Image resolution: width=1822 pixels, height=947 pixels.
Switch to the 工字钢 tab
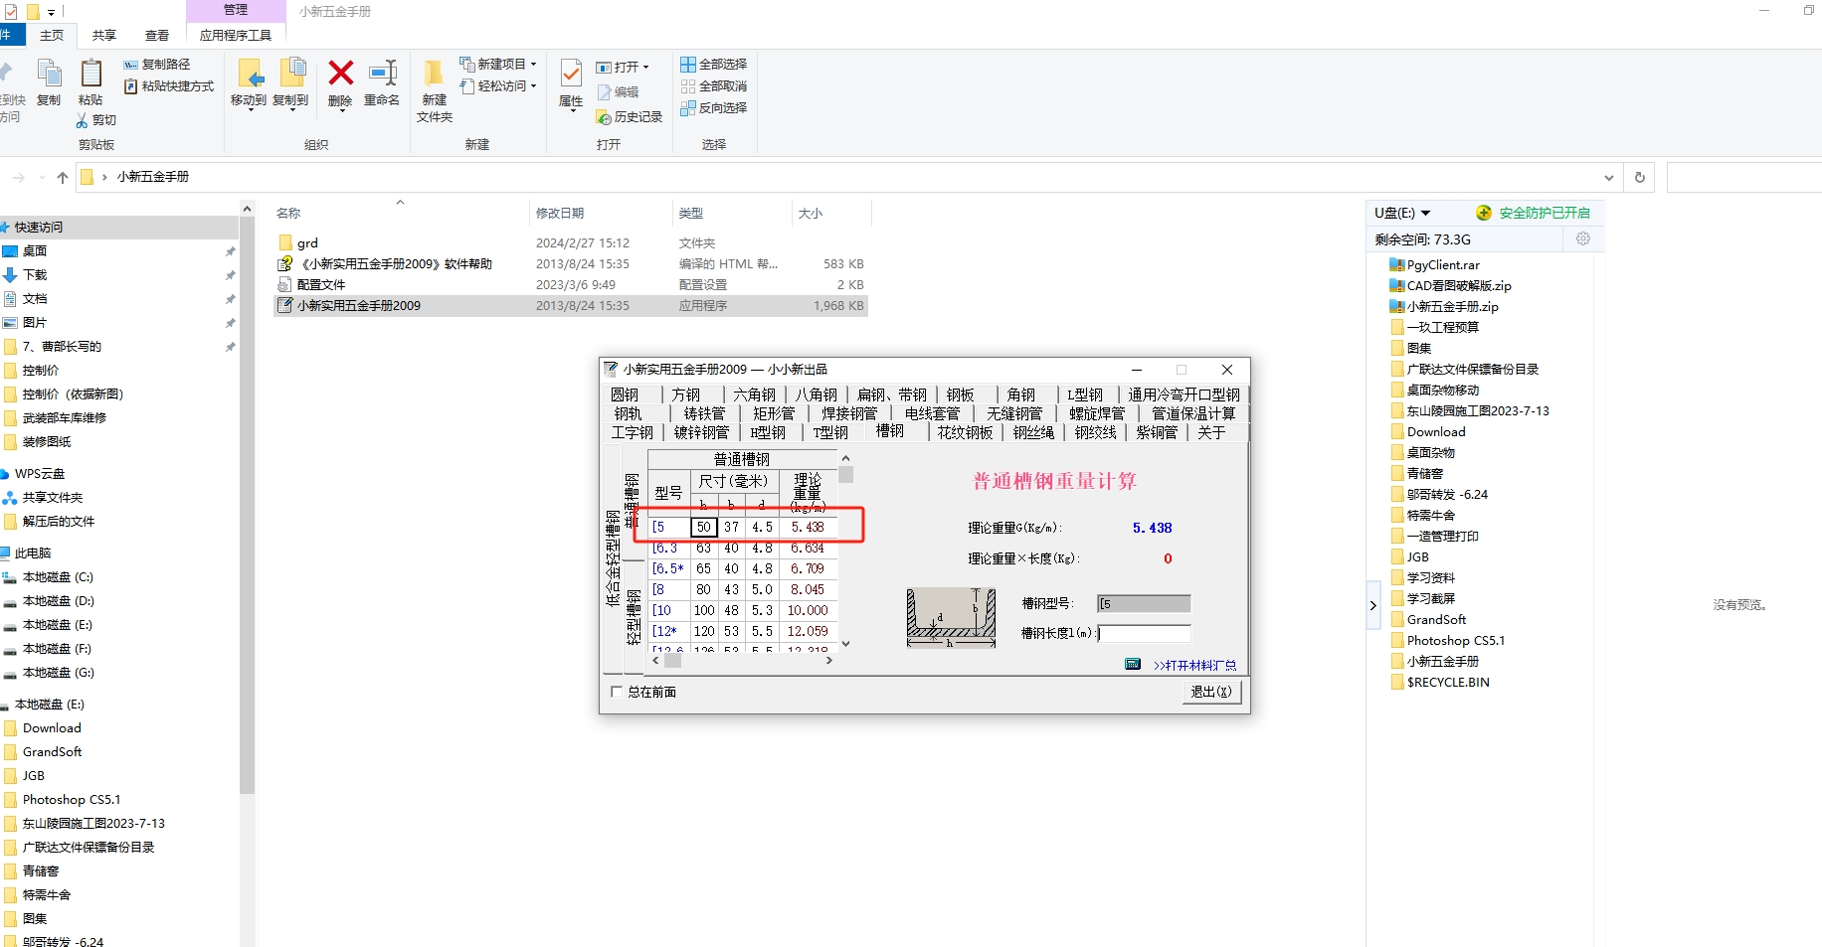[633, 432]
